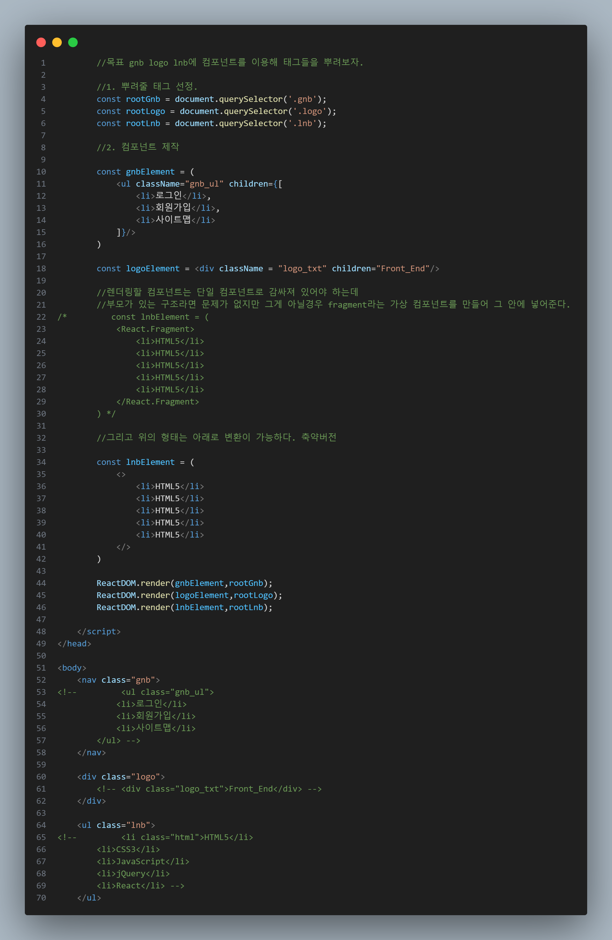The height and width of the screenshot is (940, 612).
Task: Click 'lnbElement' declaration on line 34
Action: 150,462
